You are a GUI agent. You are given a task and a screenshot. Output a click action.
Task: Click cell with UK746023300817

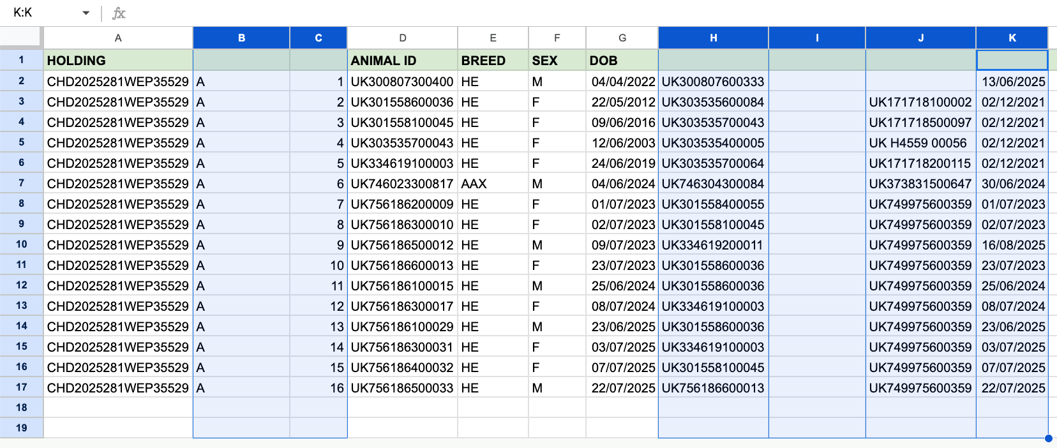point(403,183)
